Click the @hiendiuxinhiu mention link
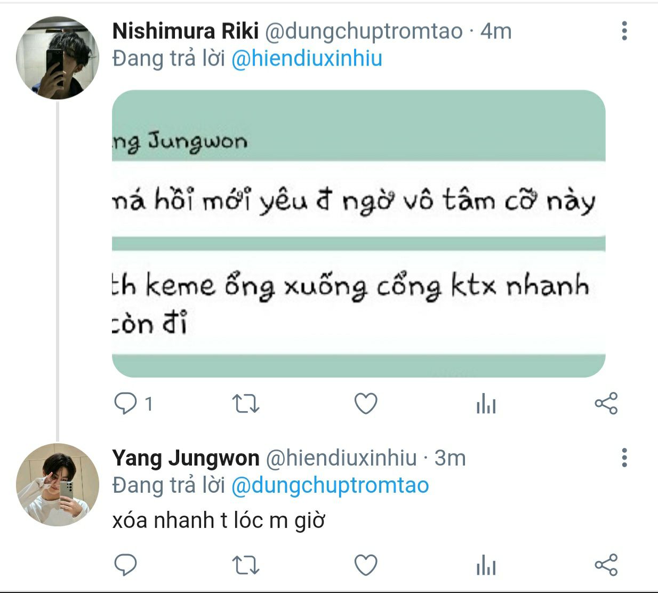 [x=307, y=59]
